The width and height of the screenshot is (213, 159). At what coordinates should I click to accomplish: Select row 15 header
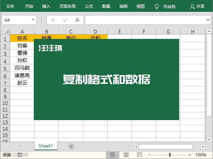point(5,135)
